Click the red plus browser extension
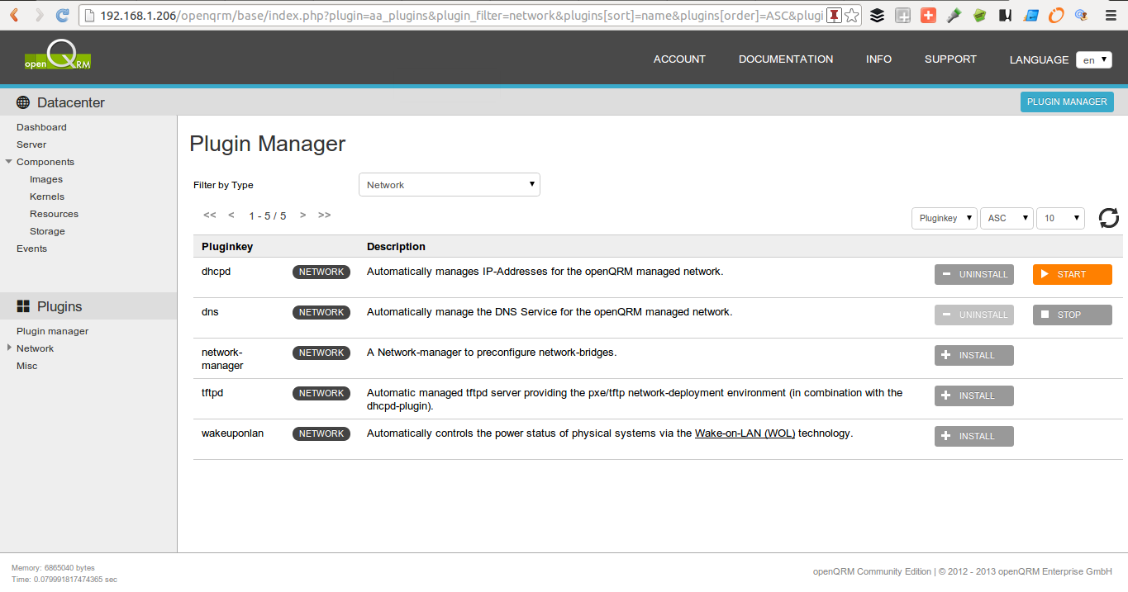This screenshot has width=1128, height=592. click(928, 15)
